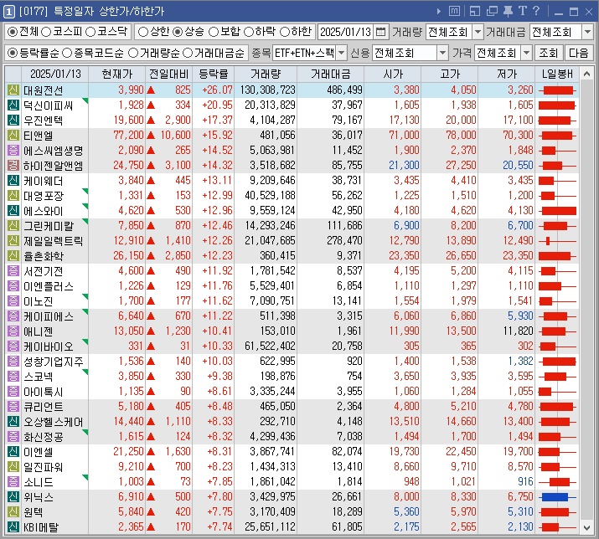
Task: Click the small play arrow in title bar
Action: [439, 12]
